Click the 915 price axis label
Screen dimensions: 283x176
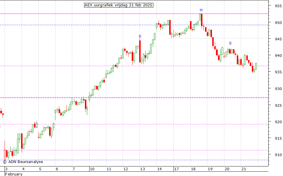pos(278,138)
